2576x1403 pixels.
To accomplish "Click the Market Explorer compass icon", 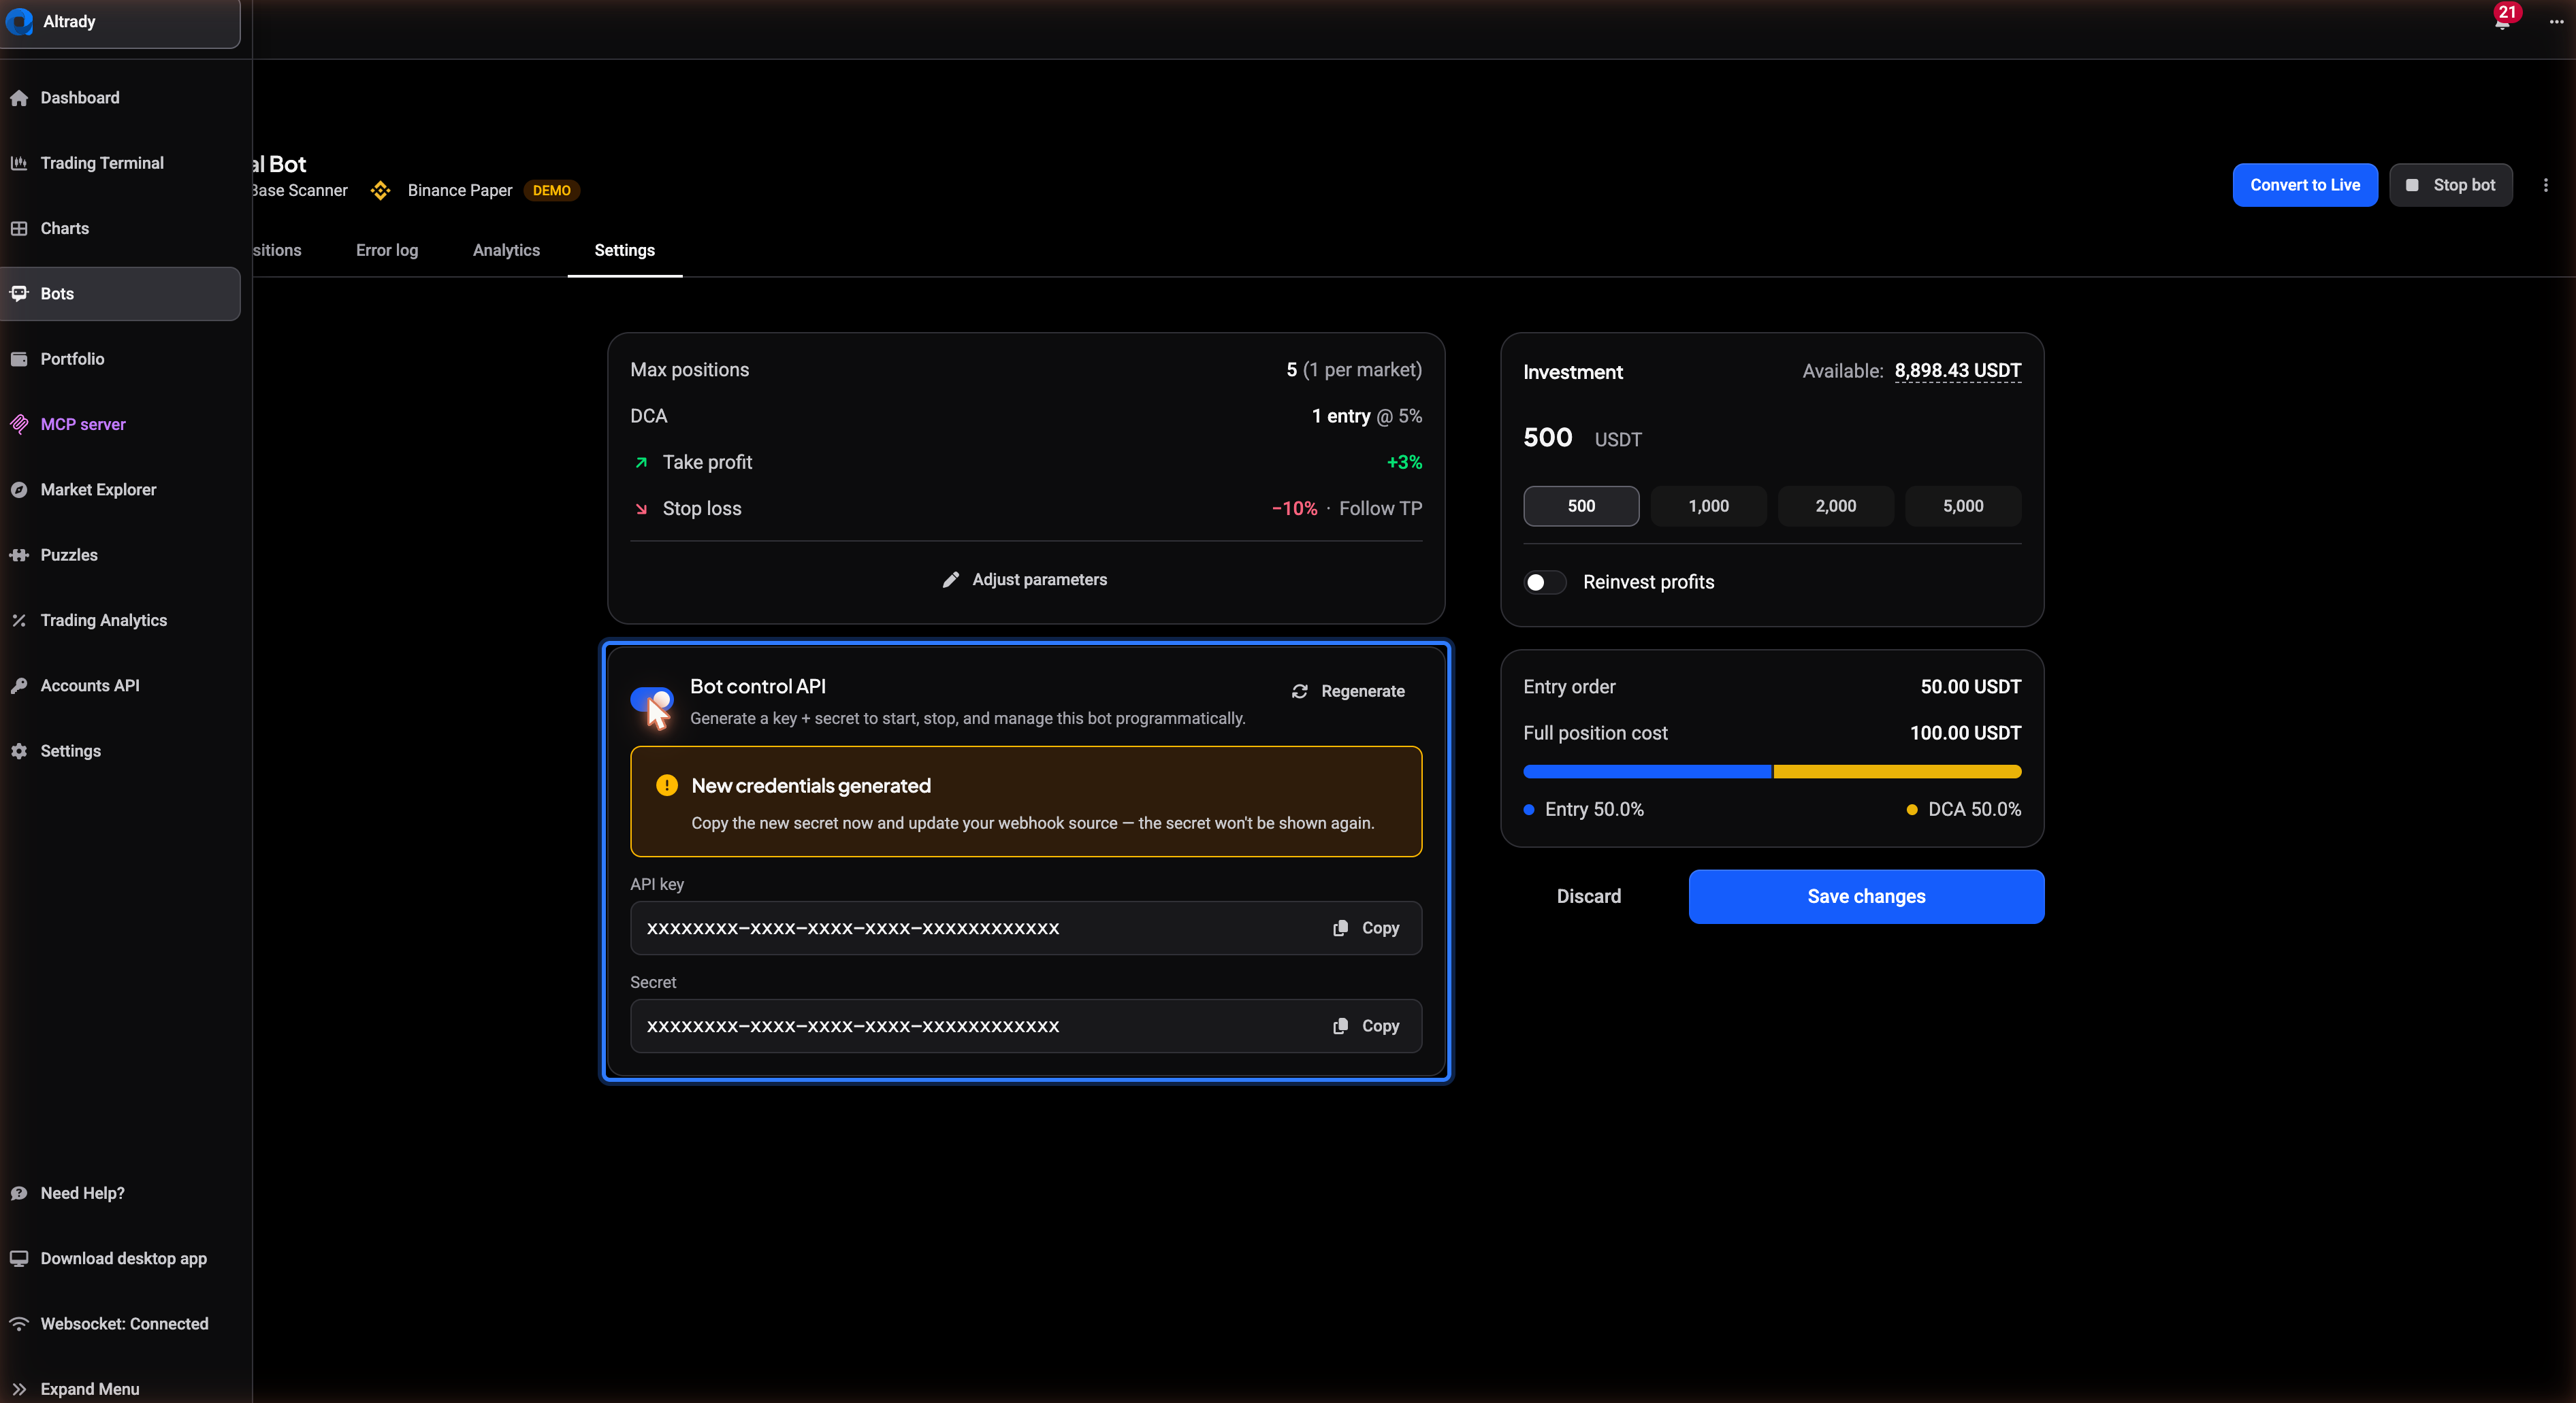I will [19, 490].
